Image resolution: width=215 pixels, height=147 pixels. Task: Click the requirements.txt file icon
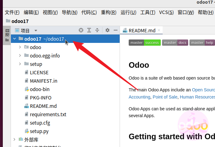pyautogui.click(x=26, y=114)
